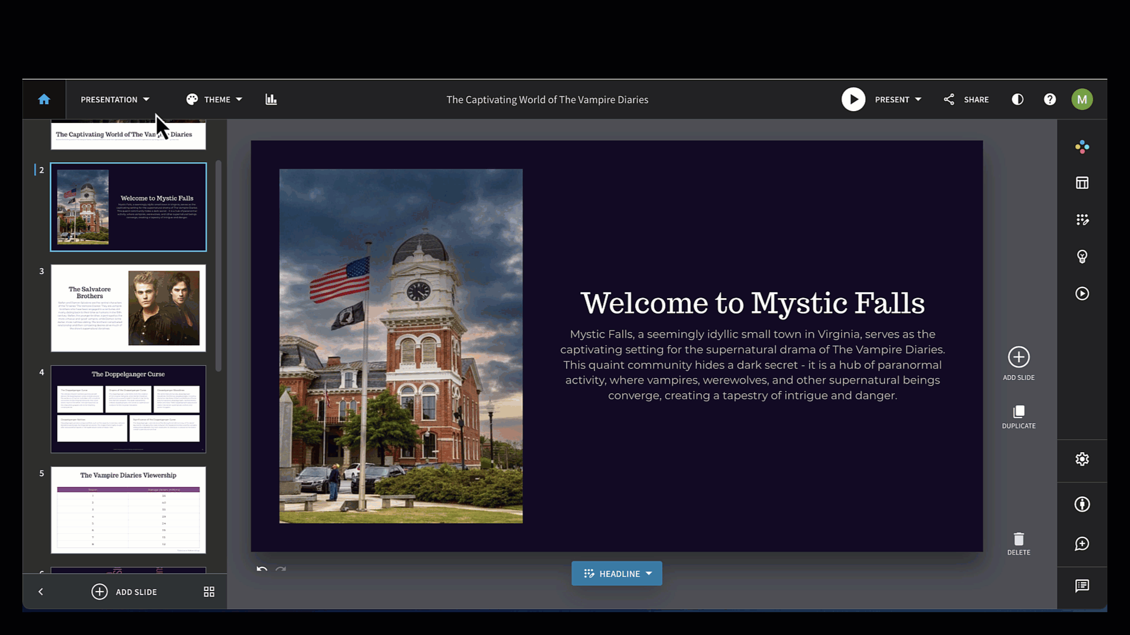The image size is (1130, 635).
Task: Select the Mystic Falls body paragraph
Action: (x=752, y=365)
